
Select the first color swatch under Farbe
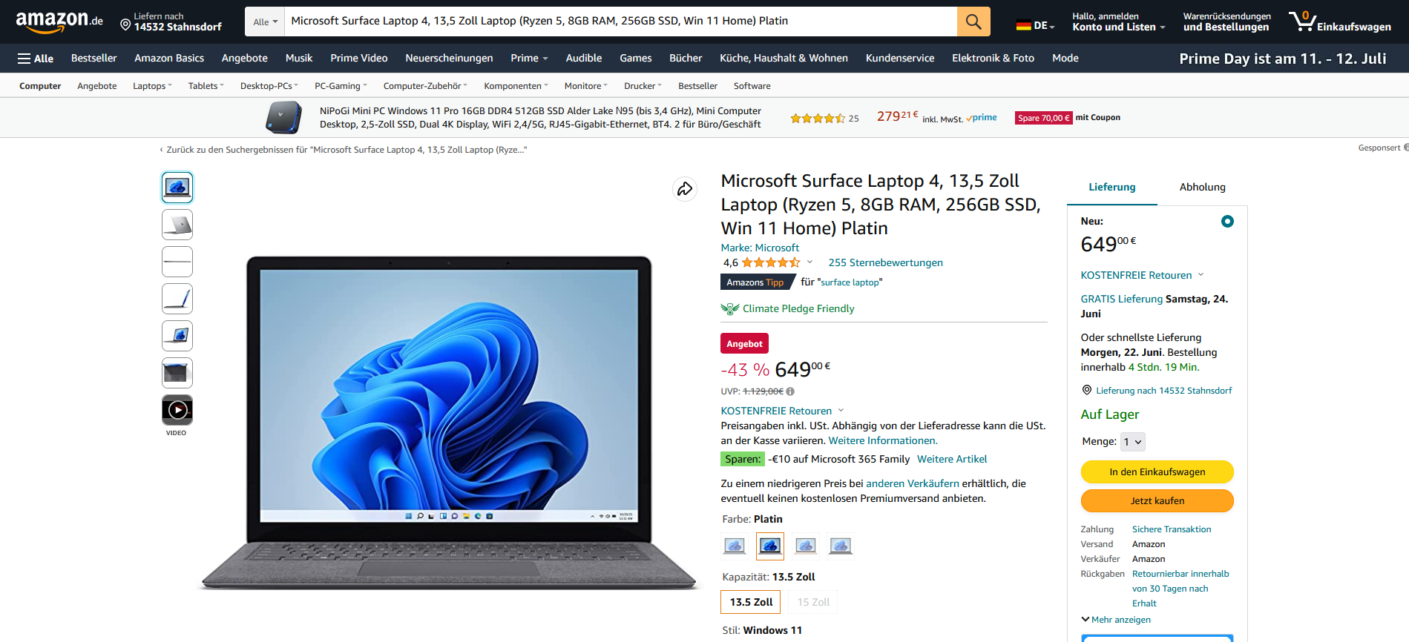click(735, 546)
